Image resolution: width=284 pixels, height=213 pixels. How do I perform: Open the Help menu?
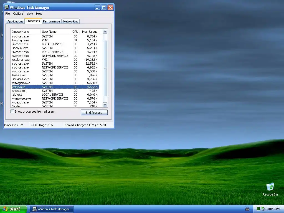[39, 14]
